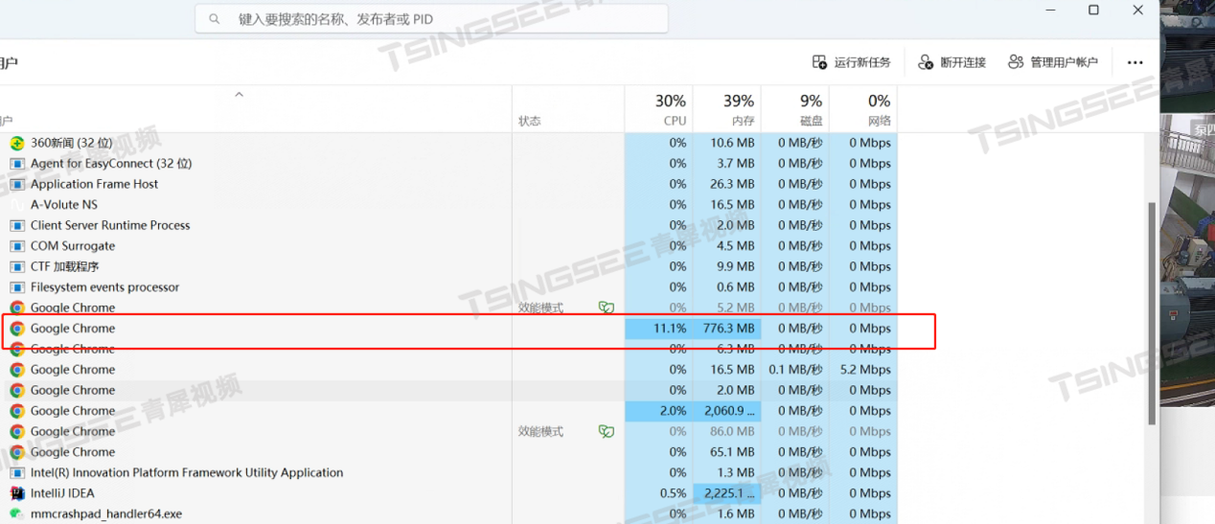Click the 运行新任务 button

[852, 62]
